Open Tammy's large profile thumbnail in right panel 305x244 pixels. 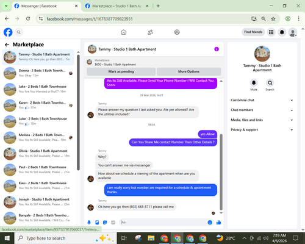pyautogui.click(x=262, y=54)
